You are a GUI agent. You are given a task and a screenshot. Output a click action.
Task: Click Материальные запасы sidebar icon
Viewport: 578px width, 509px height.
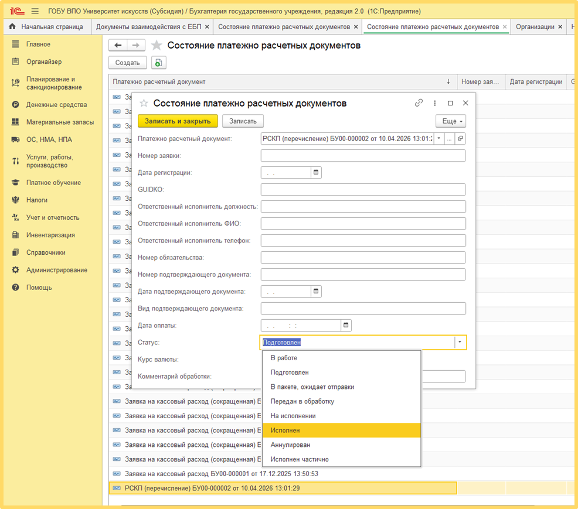[x=15, y=122]
